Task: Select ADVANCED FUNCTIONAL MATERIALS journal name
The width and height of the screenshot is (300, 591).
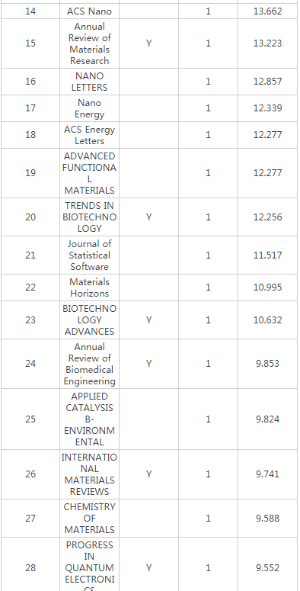Action: click(89, 173)
